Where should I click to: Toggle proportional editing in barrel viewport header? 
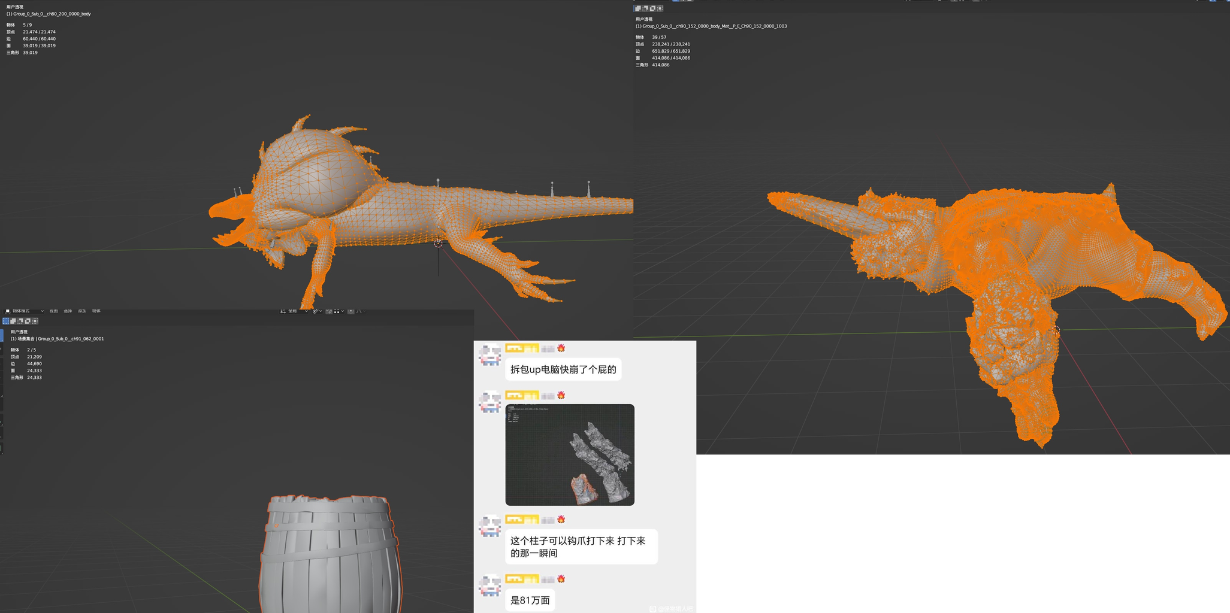[x=350, y=311]
